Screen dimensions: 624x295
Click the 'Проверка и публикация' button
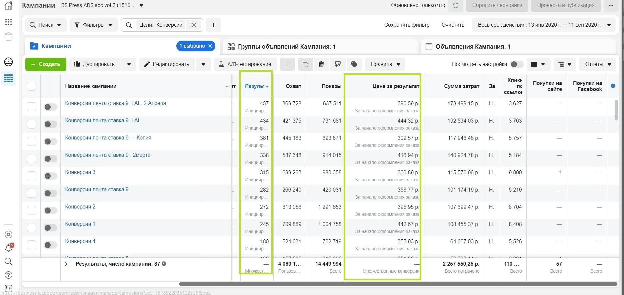tap(566, 5)
